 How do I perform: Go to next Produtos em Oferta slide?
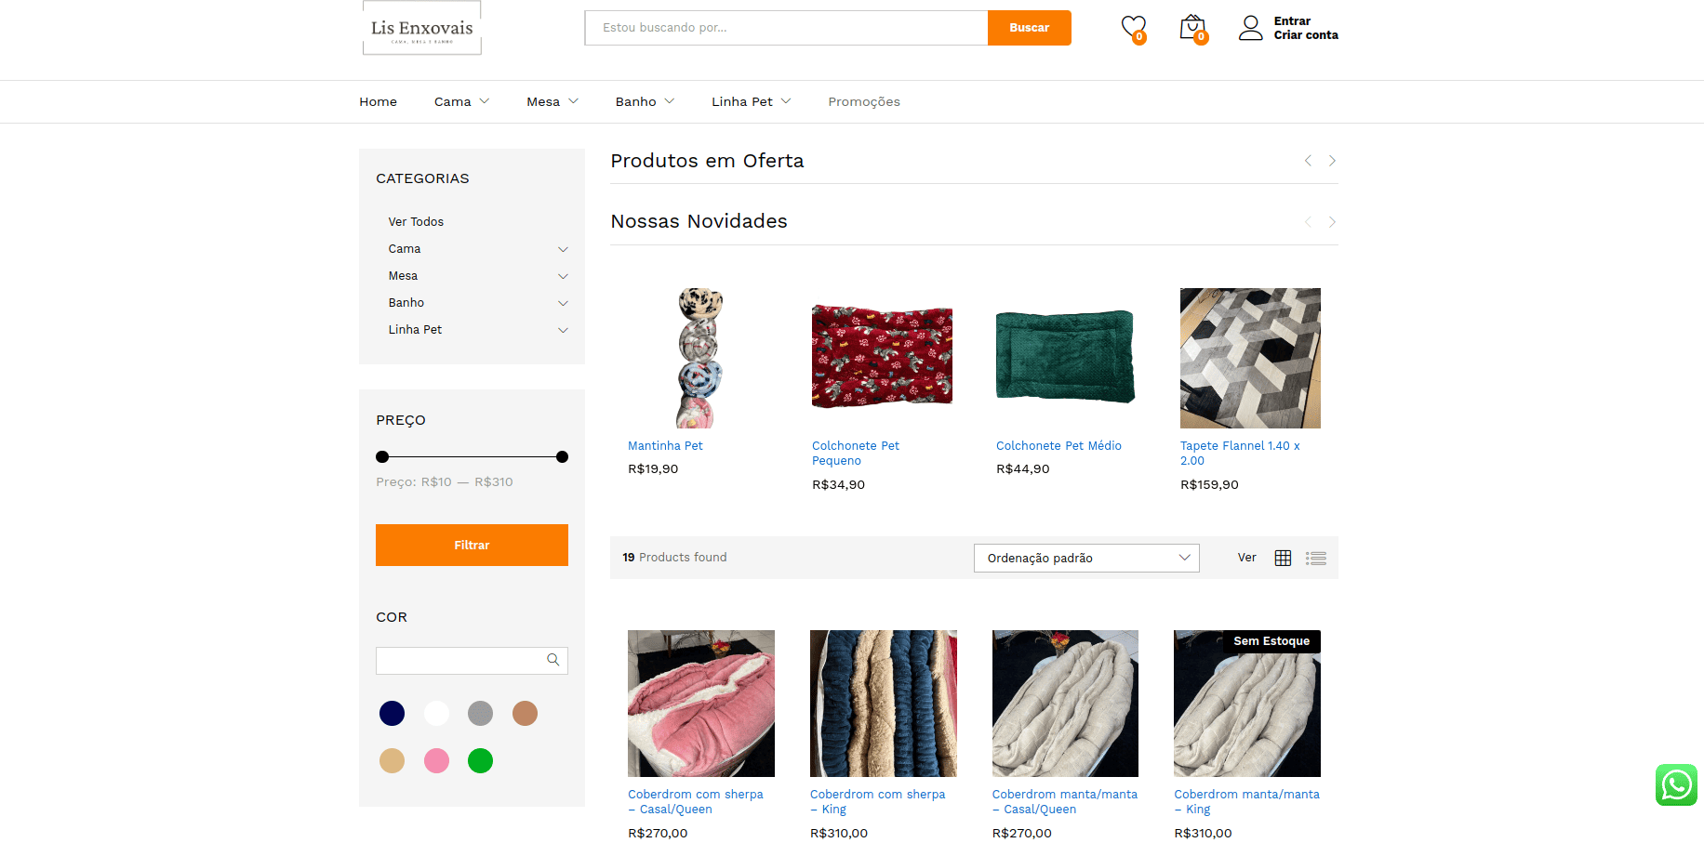tap(1332, 161)
